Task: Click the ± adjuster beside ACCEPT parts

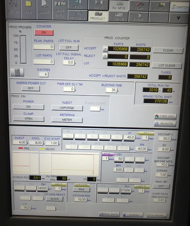Action: pyautogui.click(x=105, y=49)
